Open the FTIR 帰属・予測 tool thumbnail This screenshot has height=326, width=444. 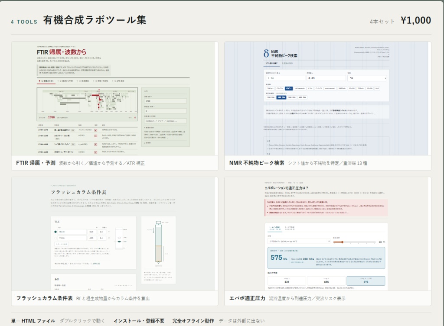(x=114, y=99)
